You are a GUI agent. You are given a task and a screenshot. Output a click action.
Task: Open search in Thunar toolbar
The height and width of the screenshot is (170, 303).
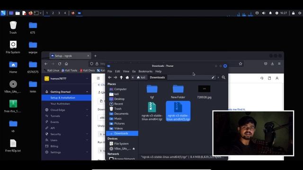click(x=223, y=77)
